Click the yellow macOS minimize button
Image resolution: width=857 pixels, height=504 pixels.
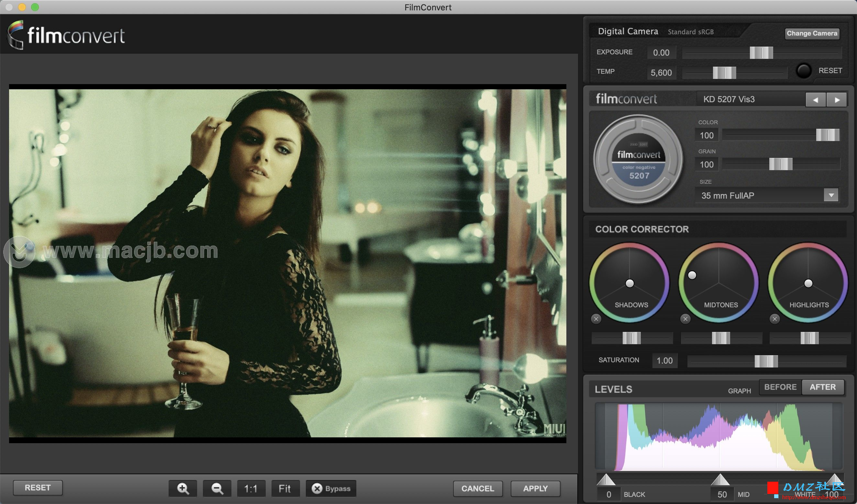coord(22,7)
